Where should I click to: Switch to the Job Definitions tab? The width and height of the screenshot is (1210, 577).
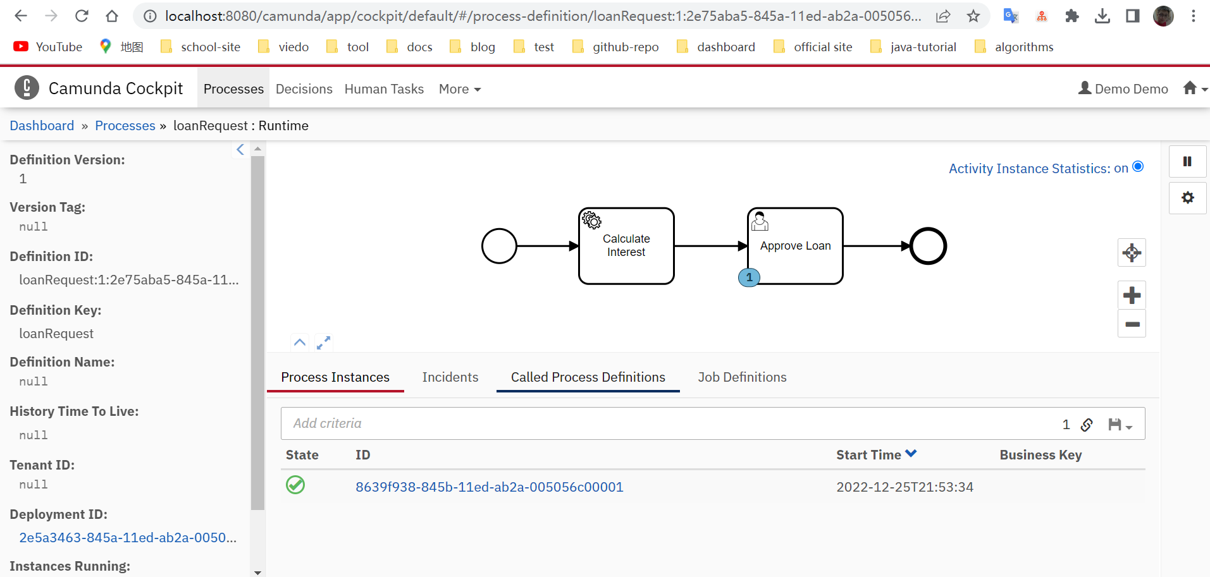tap(742, 377)
